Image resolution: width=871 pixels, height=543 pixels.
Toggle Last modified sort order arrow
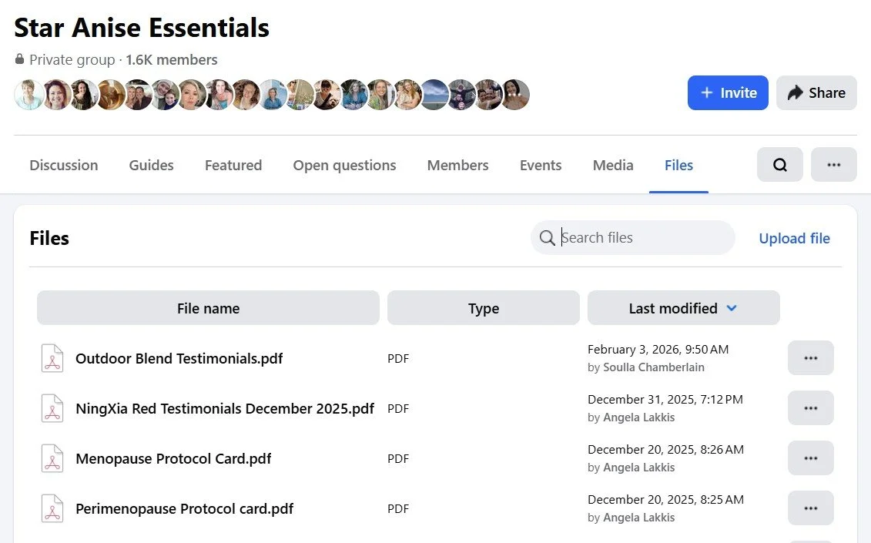pyautogui.click(x=732, y=308)
